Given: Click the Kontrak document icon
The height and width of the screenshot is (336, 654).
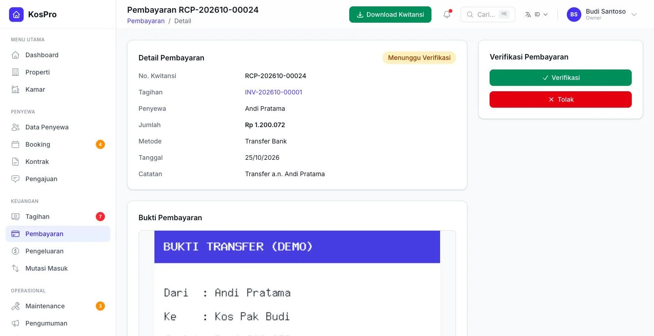Looking at the screenshot, I should 15,162.
